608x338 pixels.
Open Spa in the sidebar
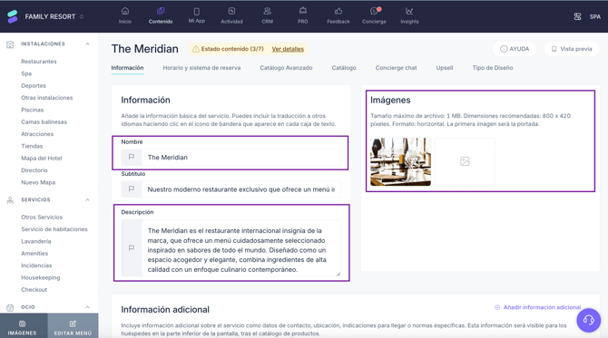26,73
